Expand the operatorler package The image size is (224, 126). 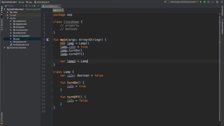11,42
